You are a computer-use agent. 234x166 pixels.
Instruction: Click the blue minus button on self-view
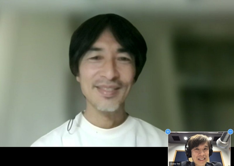[230, 132]
